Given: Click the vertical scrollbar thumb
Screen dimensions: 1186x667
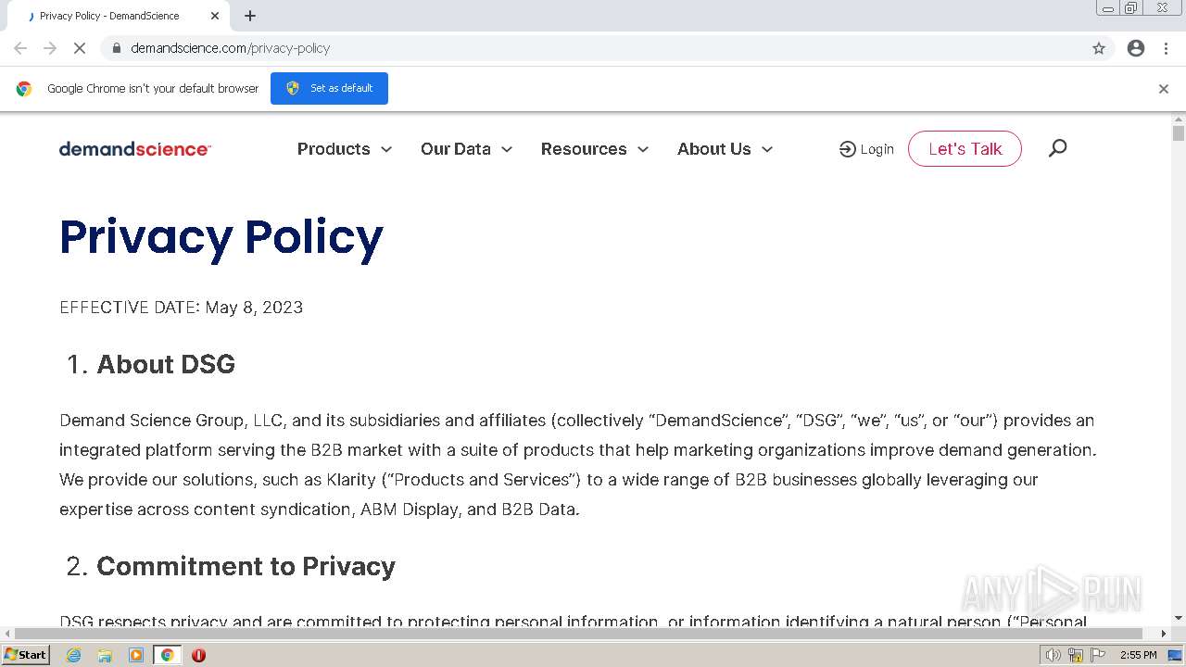Looking at the screenshot, I should click(1179, 132).
